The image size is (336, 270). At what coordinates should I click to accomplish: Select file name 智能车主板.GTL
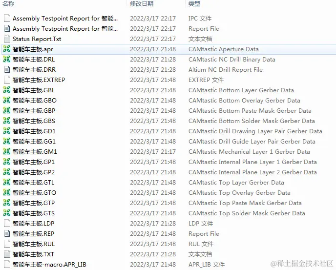click(x=33, y=182)
